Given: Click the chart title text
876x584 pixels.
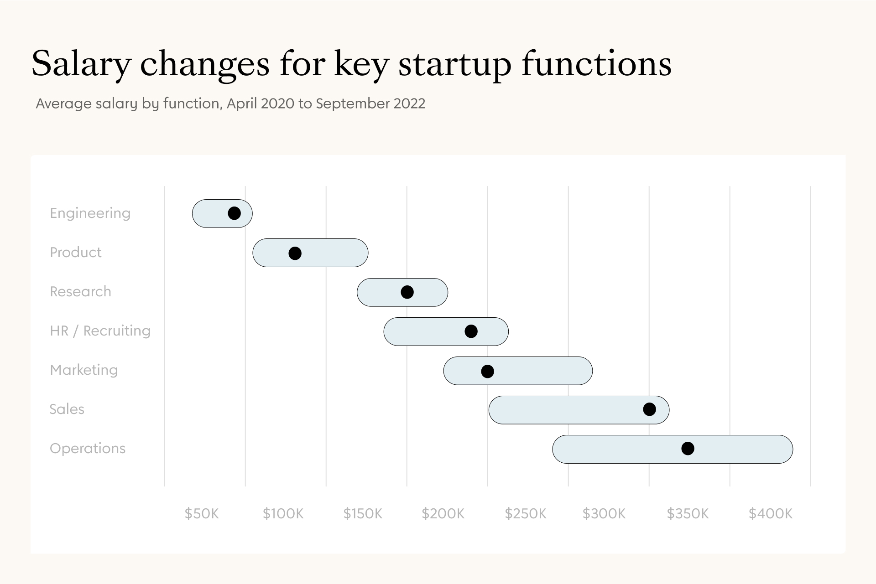Looking at the screenshot, I should point(351,64).
